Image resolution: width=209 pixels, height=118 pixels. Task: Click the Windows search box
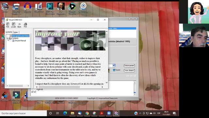click(x=24, y=113)
